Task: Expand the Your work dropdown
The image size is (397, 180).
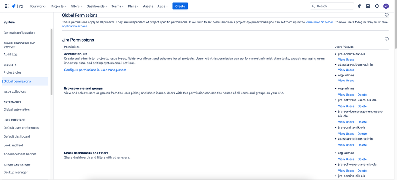Action: tap(38, 6)
